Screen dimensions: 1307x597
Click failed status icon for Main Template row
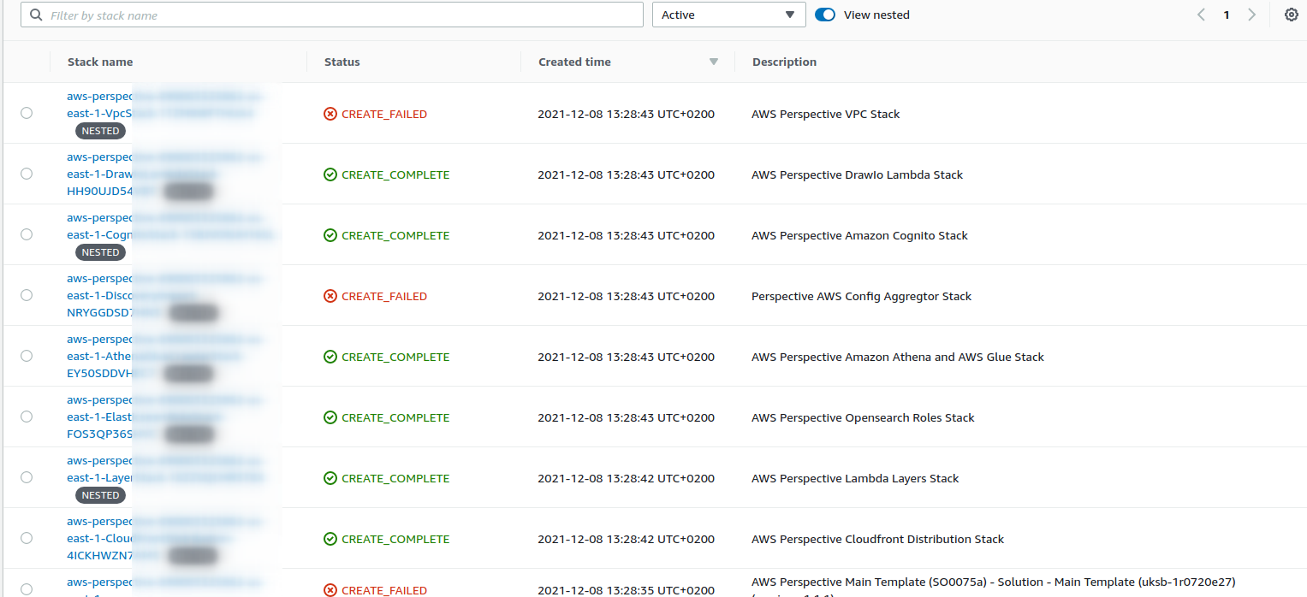[330, 590]
